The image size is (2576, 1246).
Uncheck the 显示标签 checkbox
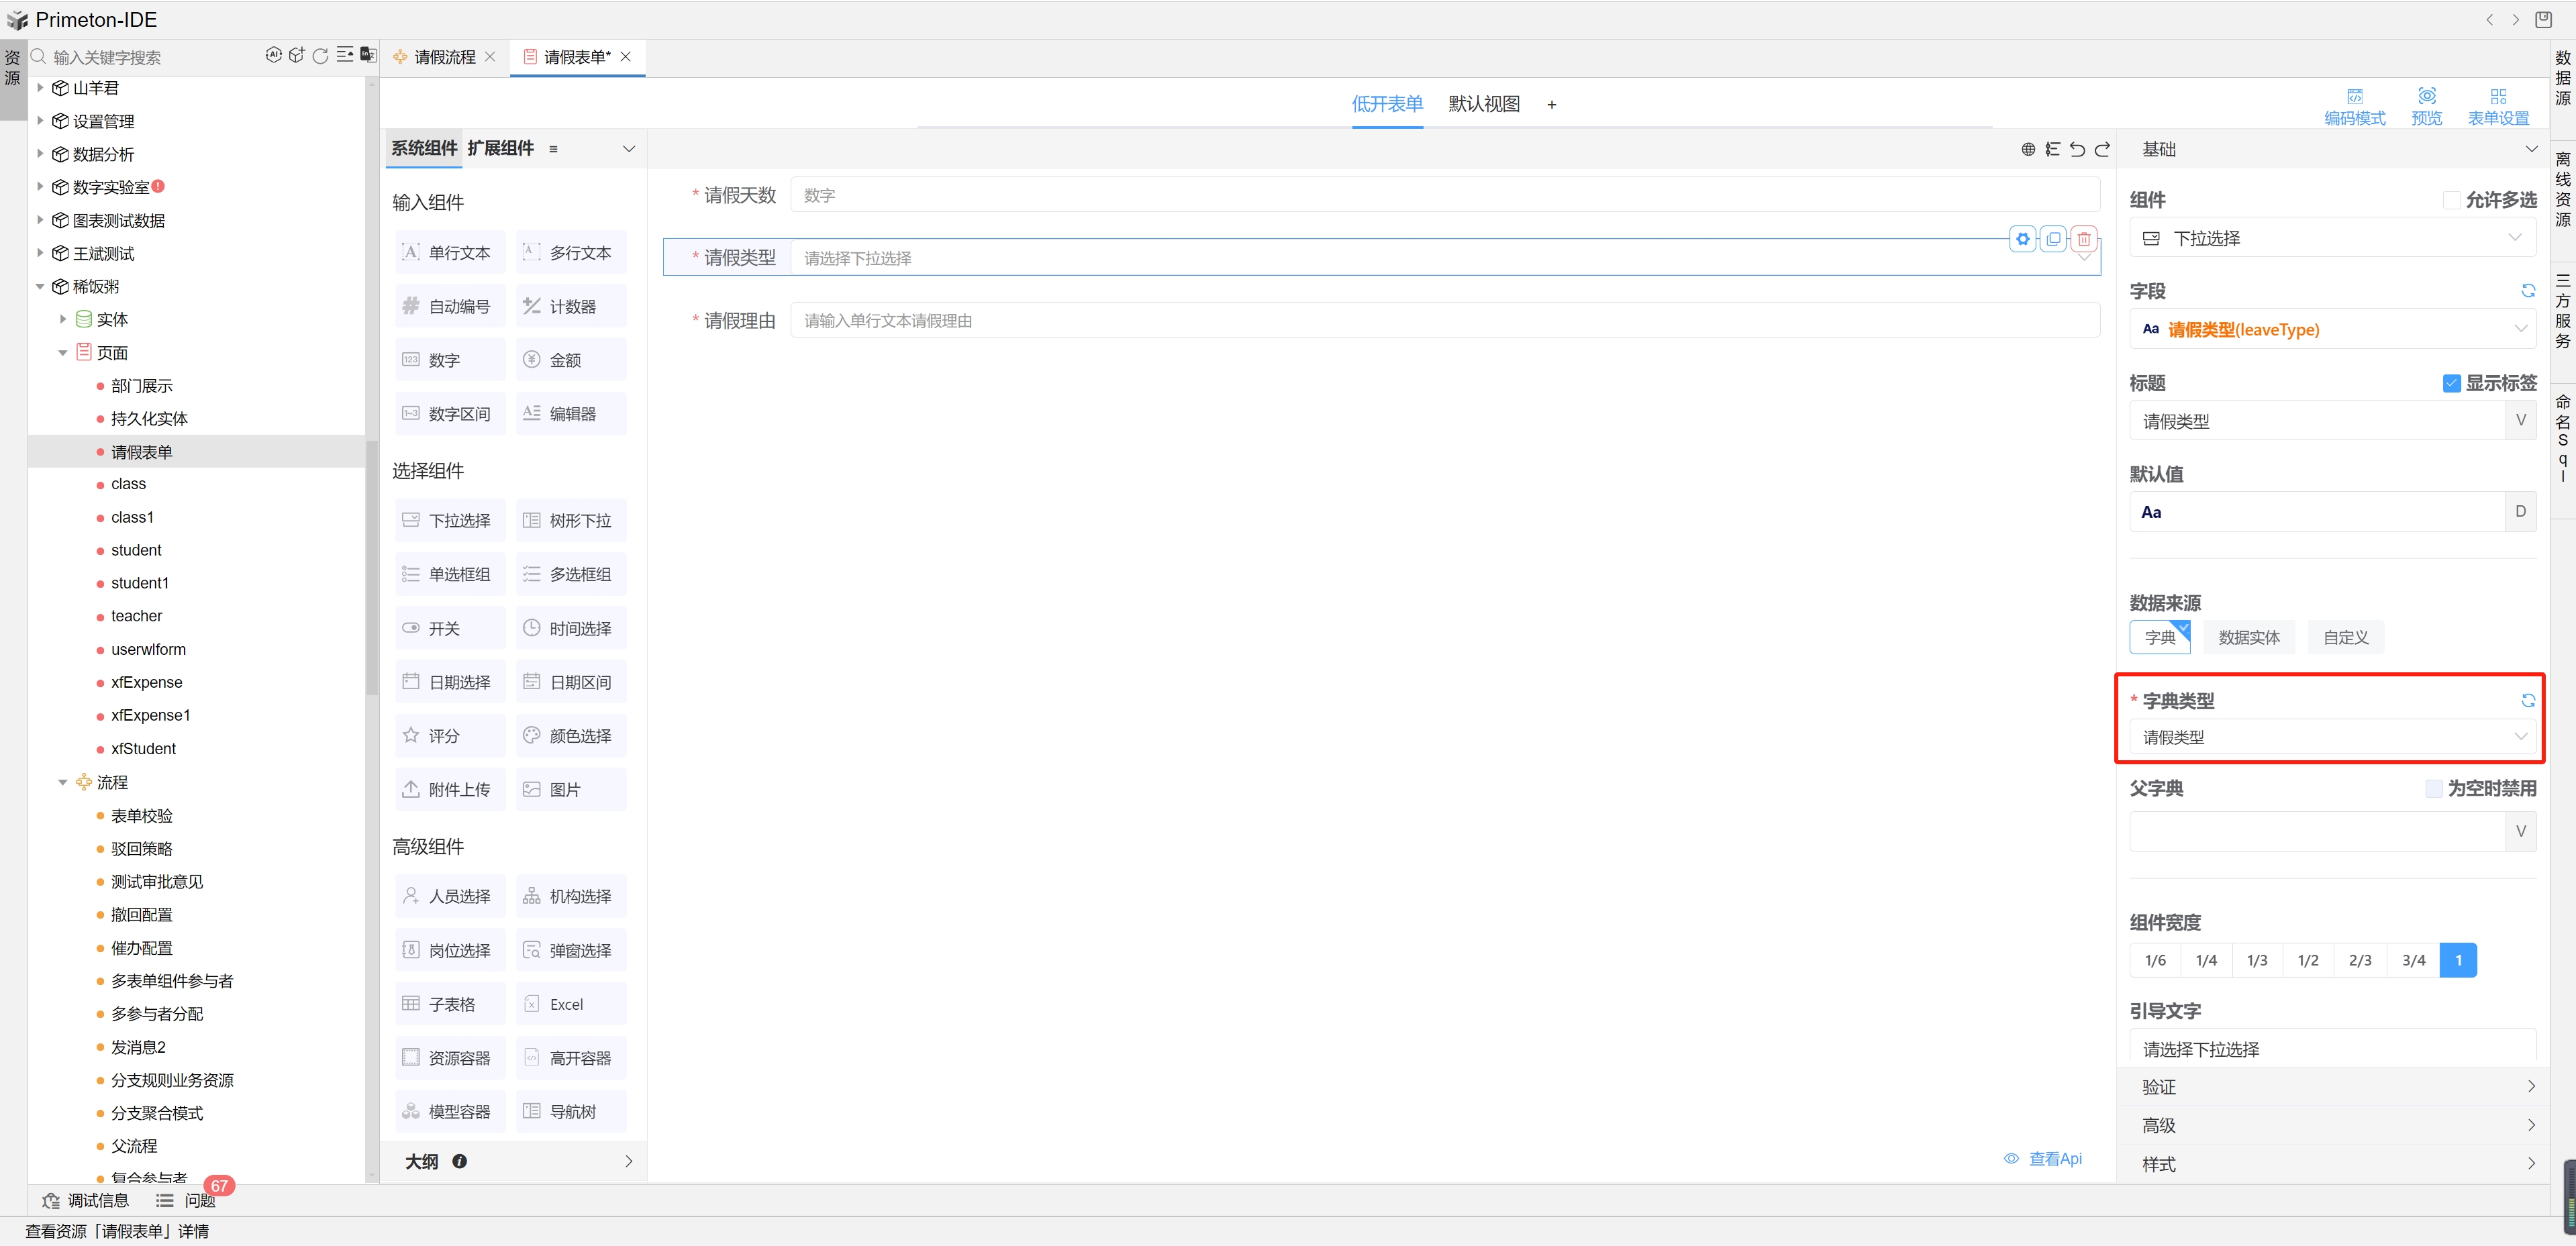2451,383
